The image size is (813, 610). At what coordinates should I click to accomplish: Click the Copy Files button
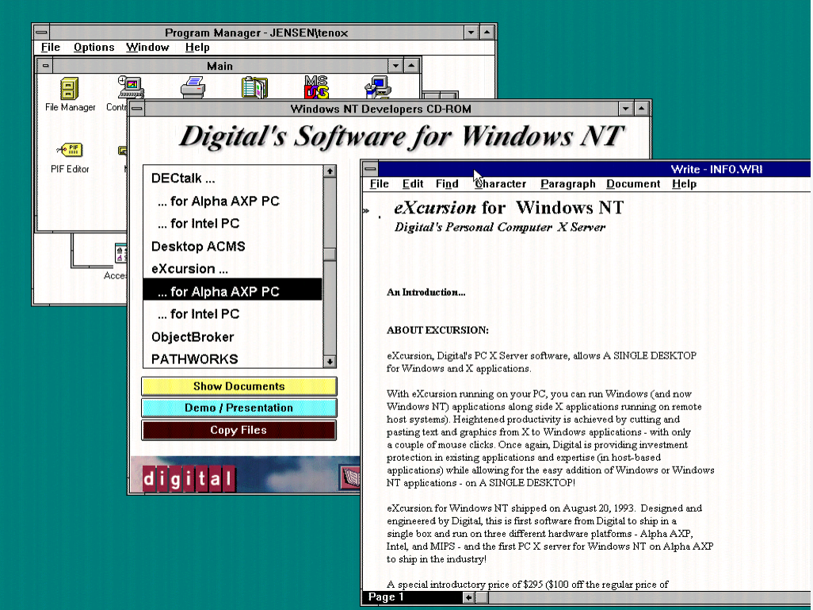(239, 430)
